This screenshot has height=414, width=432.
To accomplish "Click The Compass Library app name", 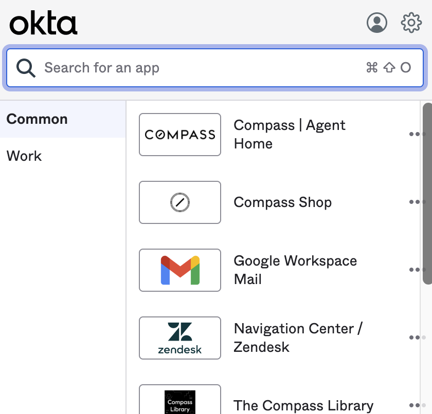I will pos(303,405).
